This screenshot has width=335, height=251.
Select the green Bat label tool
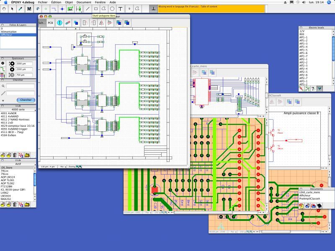[x=70, y=9]
